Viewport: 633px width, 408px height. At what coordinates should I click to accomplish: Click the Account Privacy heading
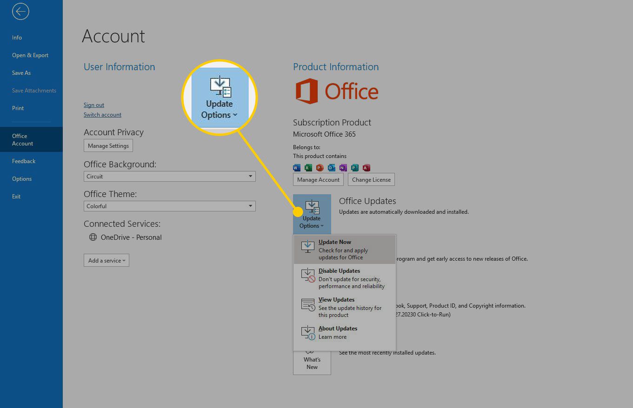(113, 132)
